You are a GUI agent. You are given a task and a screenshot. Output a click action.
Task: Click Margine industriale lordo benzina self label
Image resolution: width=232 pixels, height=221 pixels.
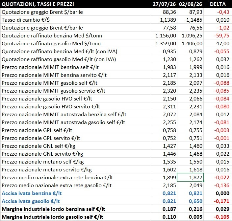point(53,209)
